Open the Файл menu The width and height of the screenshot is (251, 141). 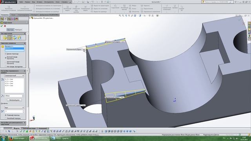pos(21,2)
